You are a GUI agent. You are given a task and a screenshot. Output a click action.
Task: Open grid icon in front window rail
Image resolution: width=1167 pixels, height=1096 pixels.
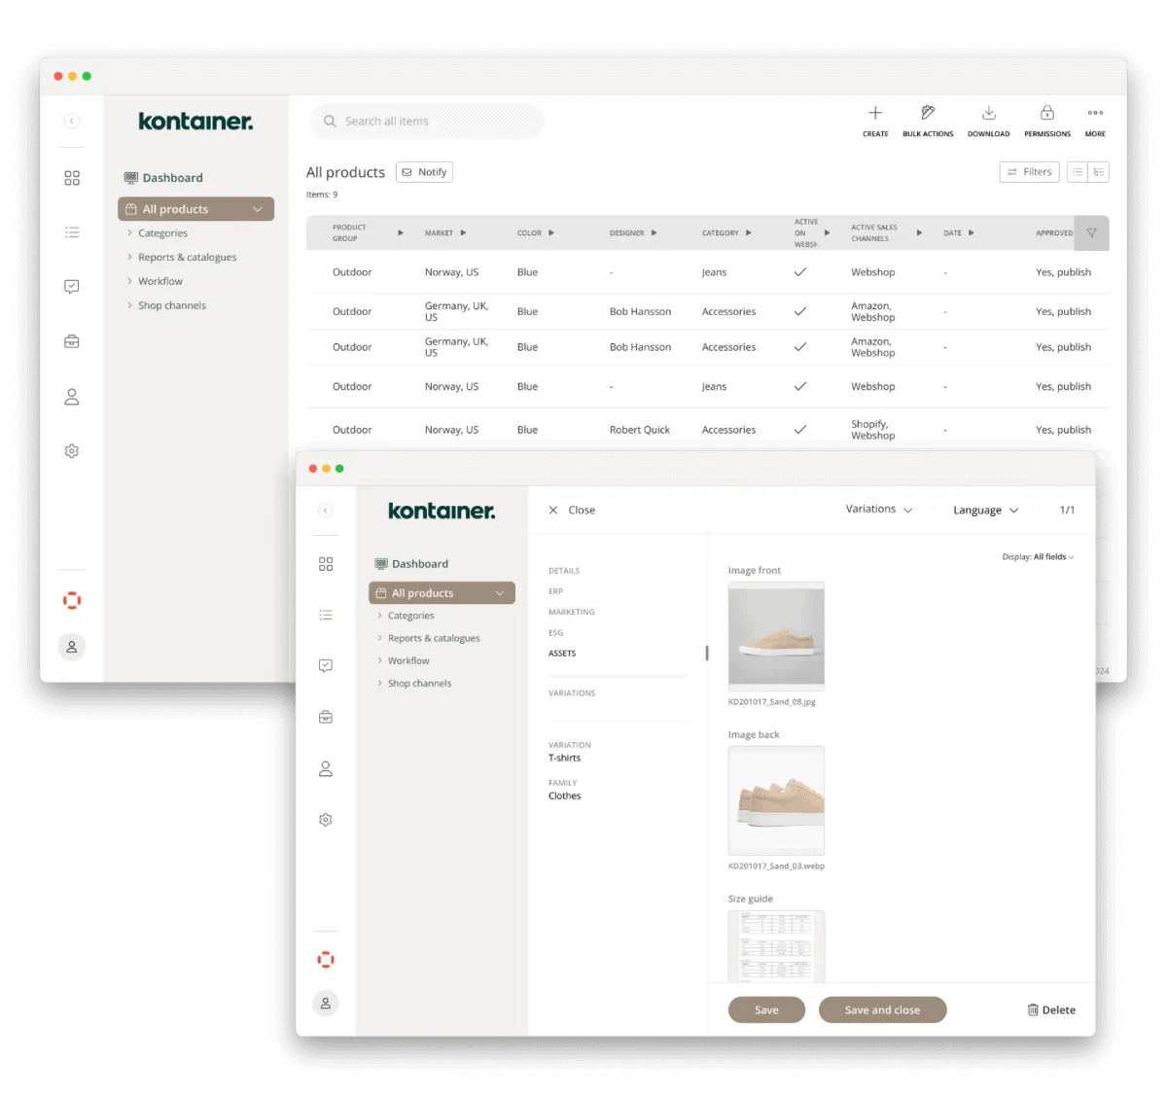(x=326, y=564)
